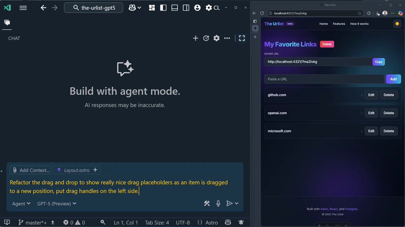Image resolution: width=405 pixels, height=227 pixels.
Task: Add the URL with Add button
Action: 394,79
